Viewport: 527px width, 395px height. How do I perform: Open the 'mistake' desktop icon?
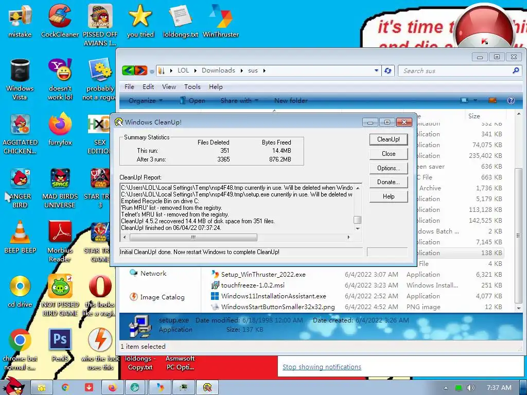[x=20, y=21]
